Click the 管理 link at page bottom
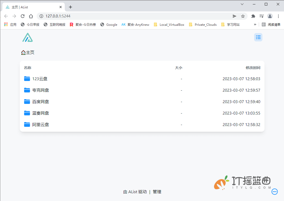This screenshot has height=201, width=284. 157,192
